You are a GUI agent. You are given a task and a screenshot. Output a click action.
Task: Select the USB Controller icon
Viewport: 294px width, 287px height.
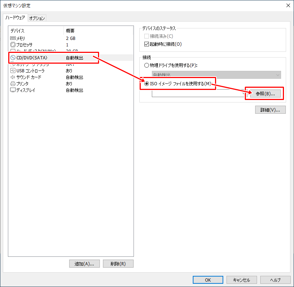pyautogui.click(x=13, y=71)
